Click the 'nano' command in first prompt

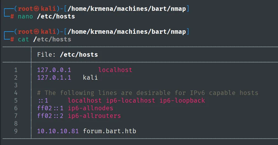click(25, 16)
